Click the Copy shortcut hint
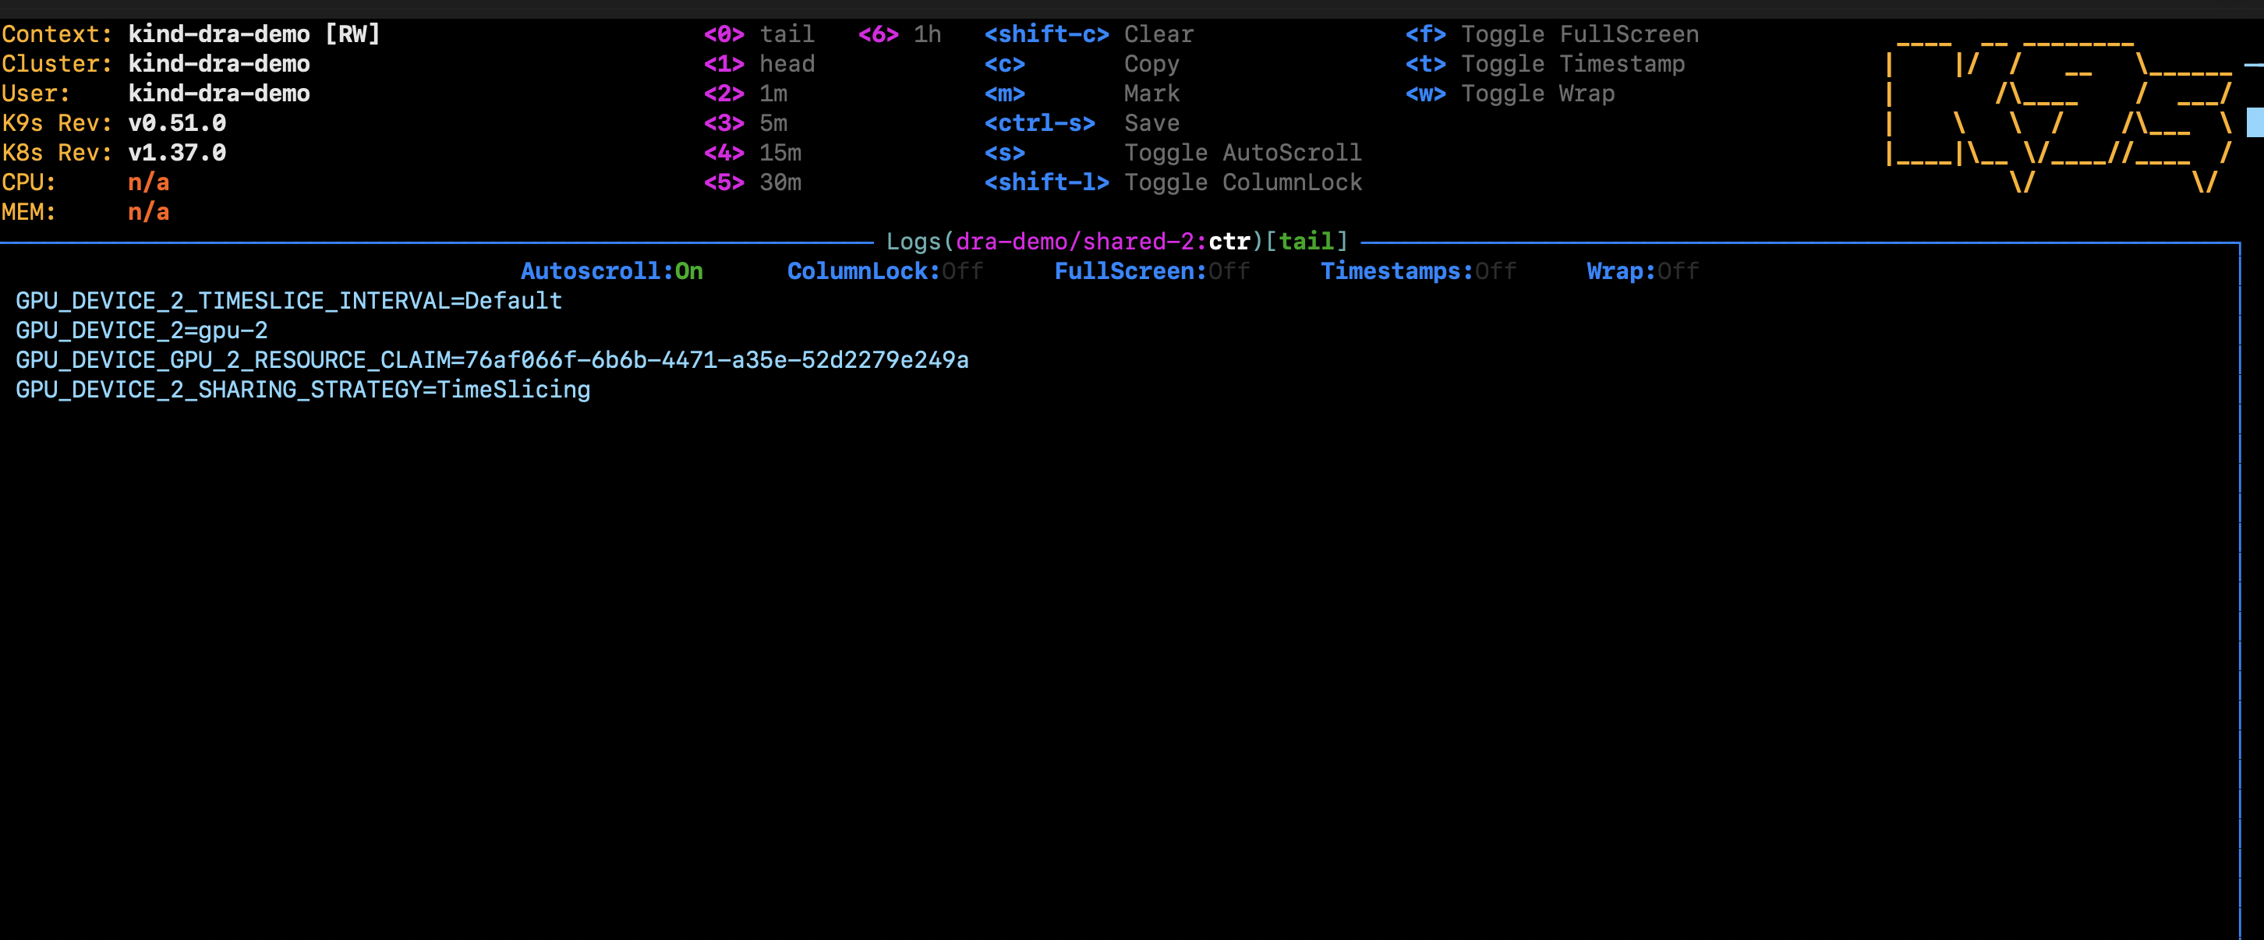Screen dimensions: 2264x940 coord(1081,64)
